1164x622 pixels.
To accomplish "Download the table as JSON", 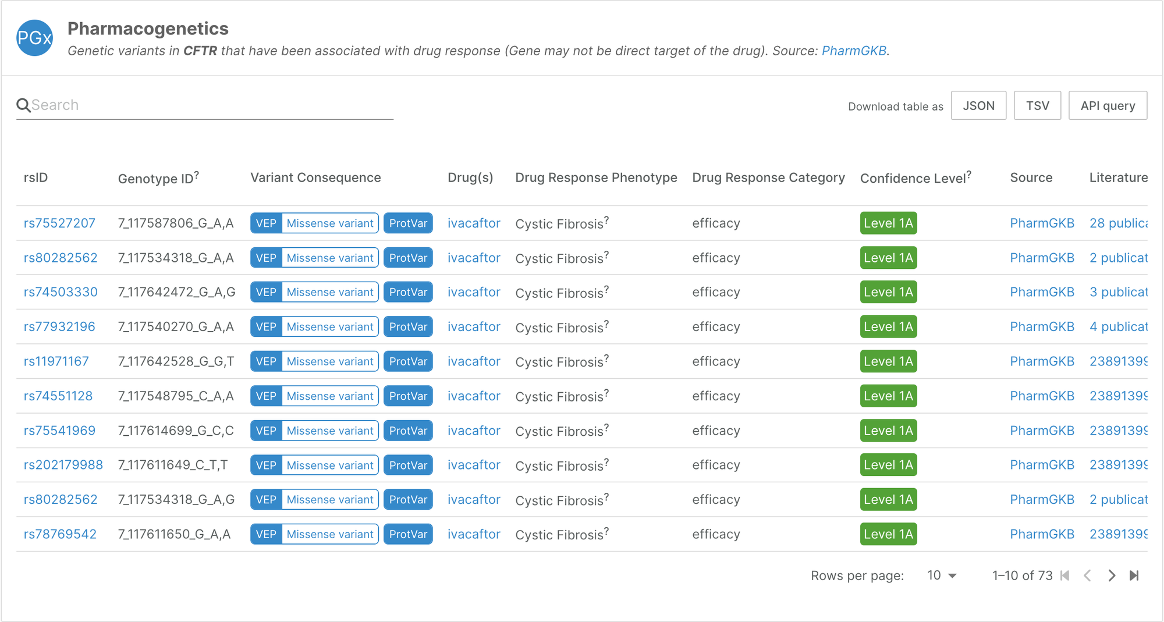I will pos(978,105).
